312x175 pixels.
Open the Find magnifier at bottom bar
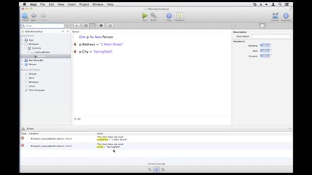click(x=150, y=170)
